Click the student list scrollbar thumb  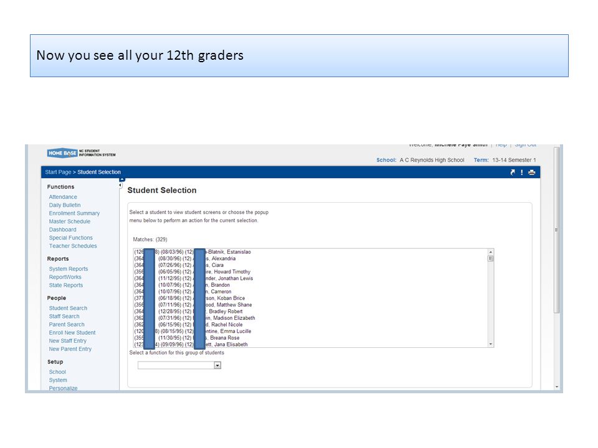(x=490, y=258)
